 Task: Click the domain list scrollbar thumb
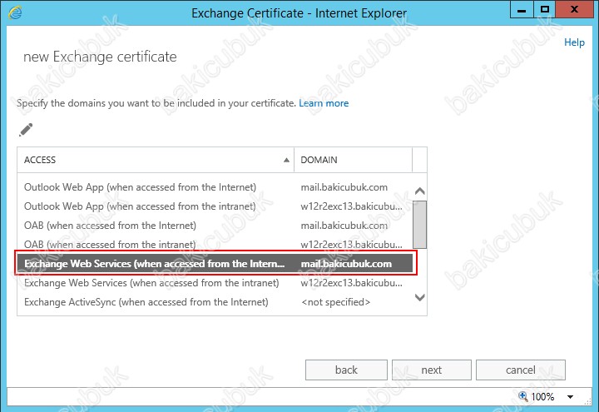coord(420,225)
